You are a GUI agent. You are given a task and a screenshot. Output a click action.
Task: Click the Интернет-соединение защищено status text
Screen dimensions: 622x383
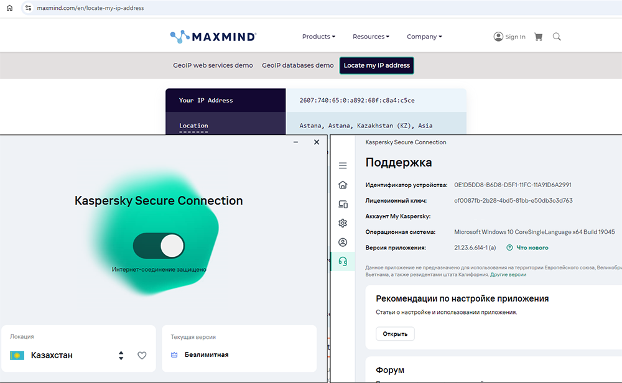pos(159,270)
